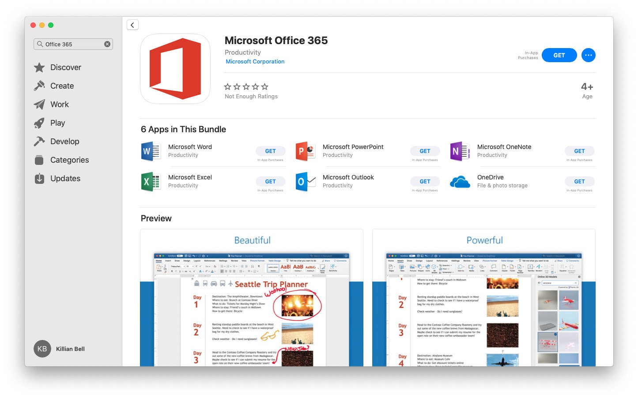Open the more options ellipsis menu
This screenshot has width=638, height=399.
(x=588, y=55)
